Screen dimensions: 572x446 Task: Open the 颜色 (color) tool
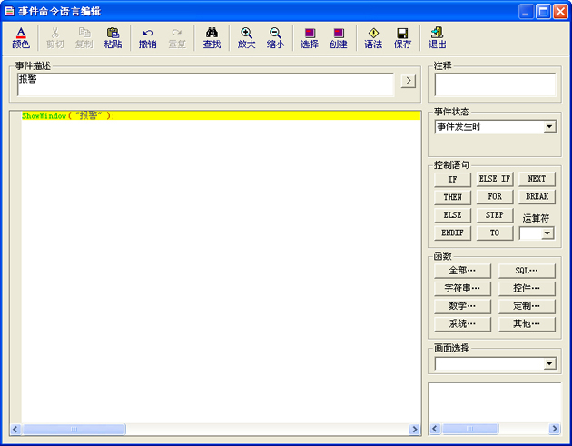(21, 38)
